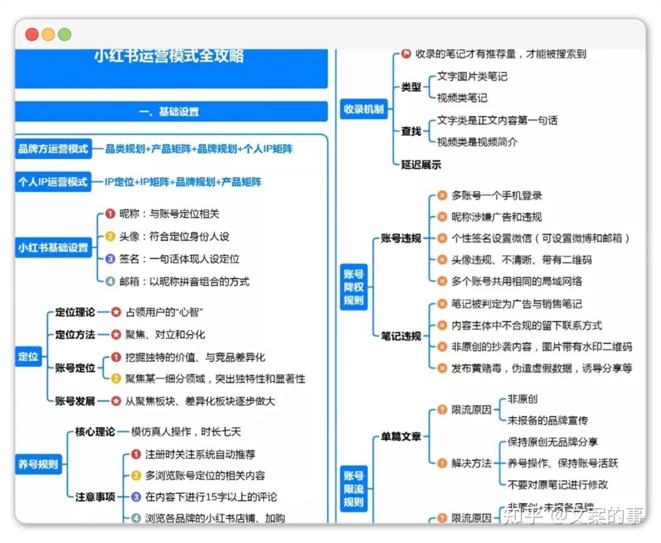Click the ❸ icon beside 签名 entry
The image size is (661, 543).
click(x=108, y=259)
